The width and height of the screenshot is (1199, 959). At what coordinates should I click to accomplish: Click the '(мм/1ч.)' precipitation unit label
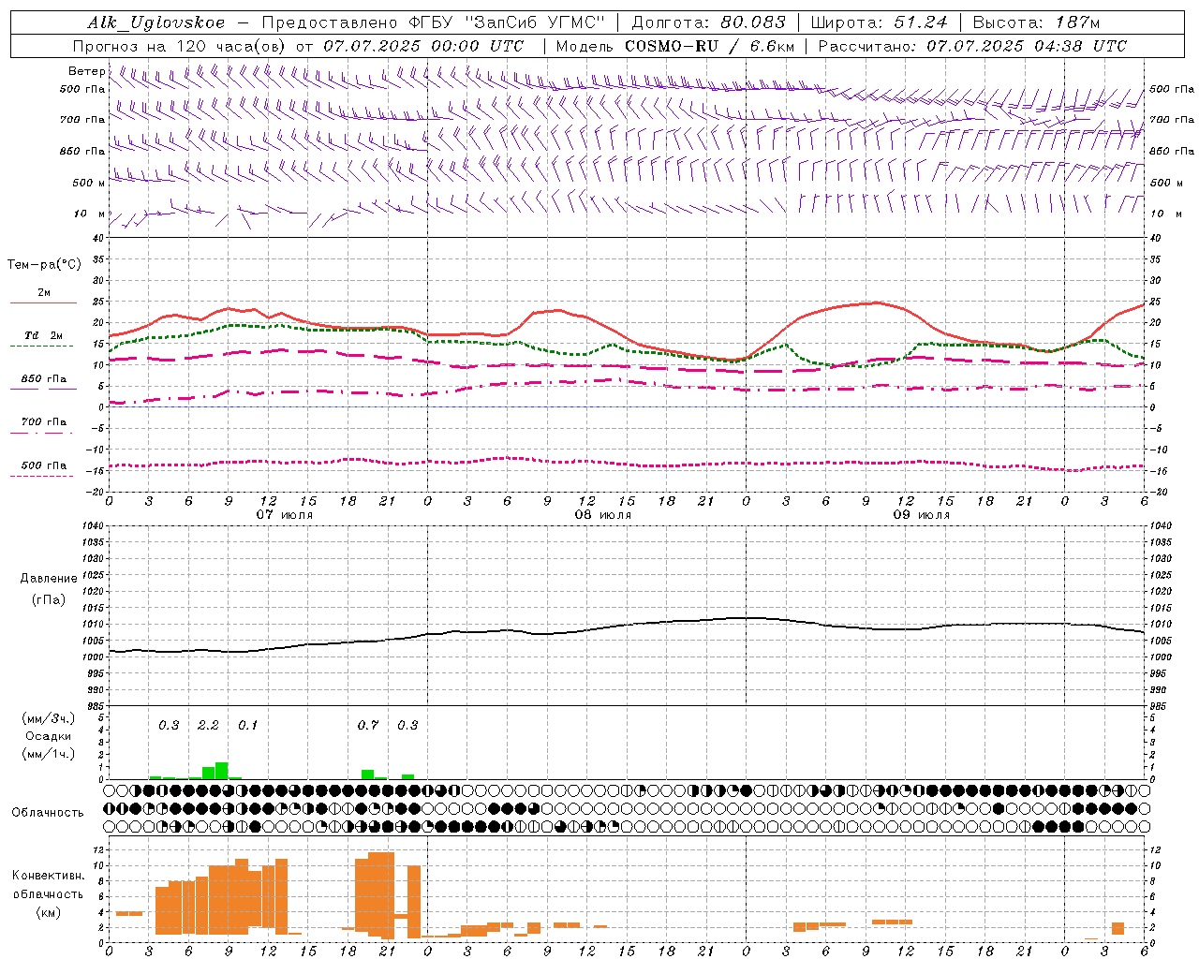click(x=48, y=754)
